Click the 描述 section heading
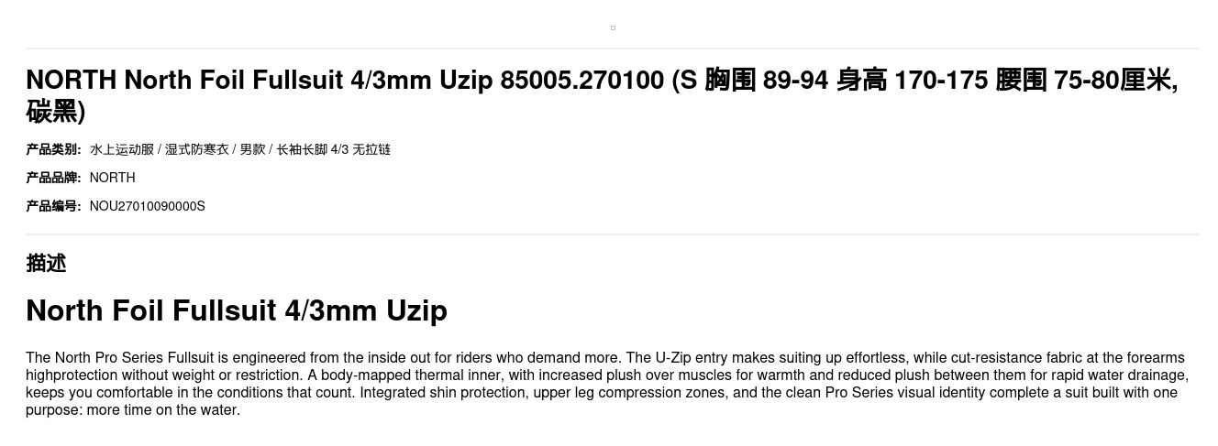Screen dimensions: 1218x446 pyautogui.click(x=46, y=263)
